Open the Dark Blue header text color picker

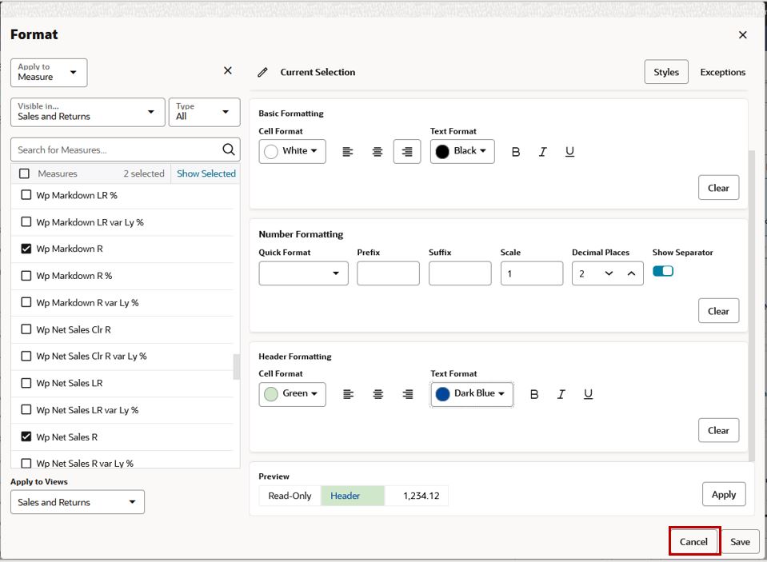click(472, 394)
